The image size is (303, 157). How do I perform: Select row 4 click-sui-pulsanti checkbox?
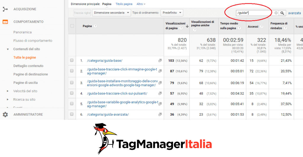[x=72, y=93]
